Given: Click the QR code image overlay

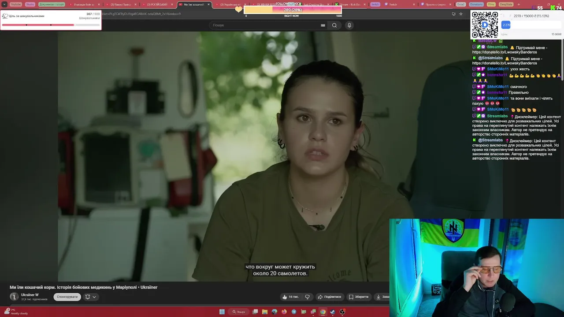Looking at the screenshot, I should [x=485, y=25].
